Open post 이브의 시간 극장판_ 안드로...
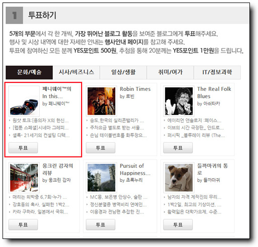258x247 pixels. 195,128
